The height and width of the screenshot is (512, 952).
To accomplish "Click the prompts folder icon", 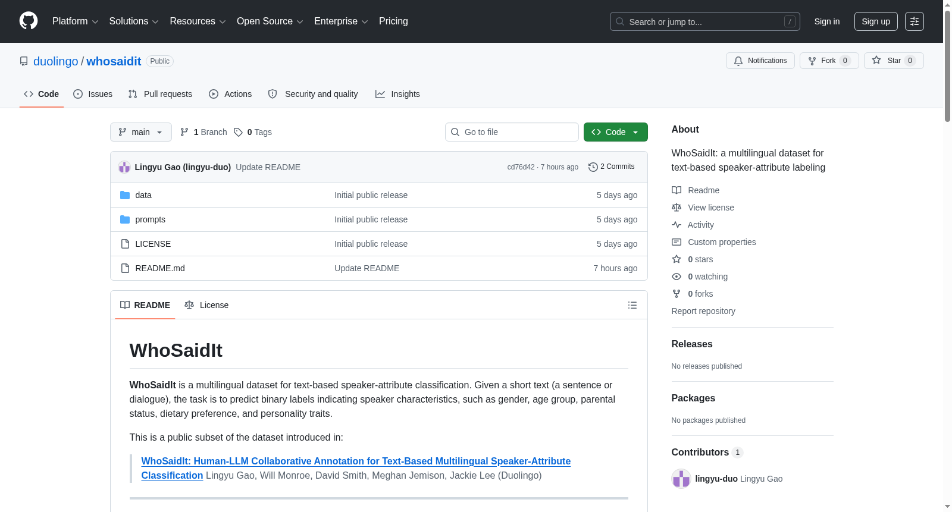I will pos(125,219).
